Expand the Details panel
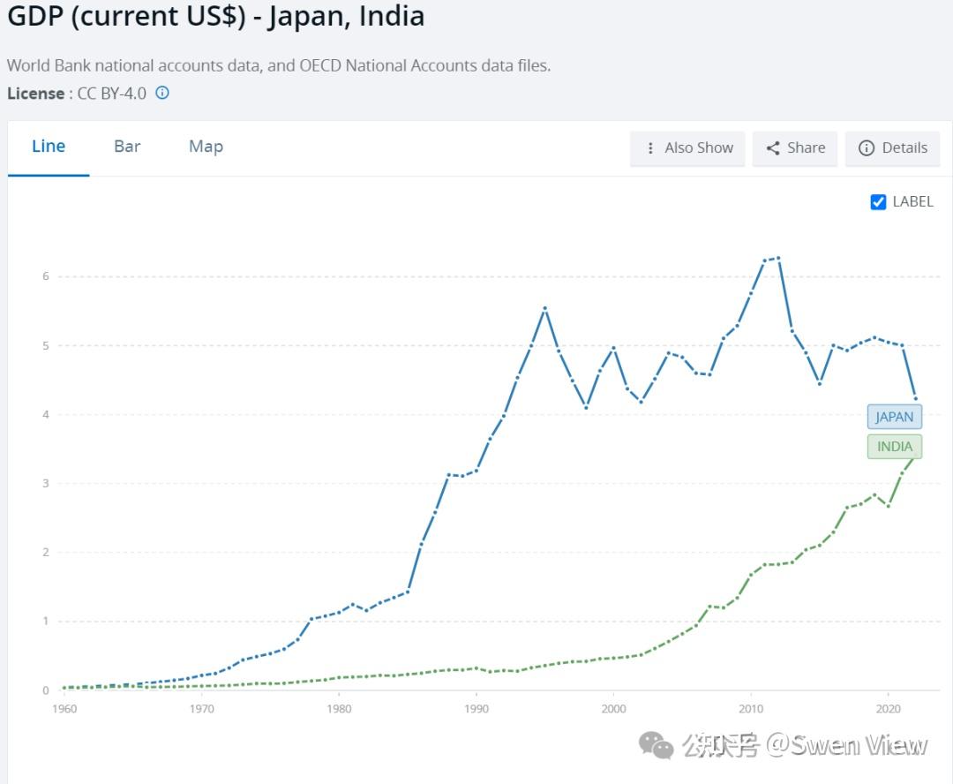Viewport: 953px width, 784px height. pyautogui.click(x=892, y=147)
